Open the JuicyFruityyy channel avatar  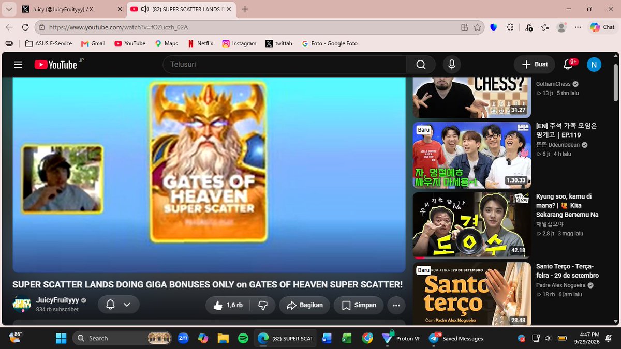22,304
